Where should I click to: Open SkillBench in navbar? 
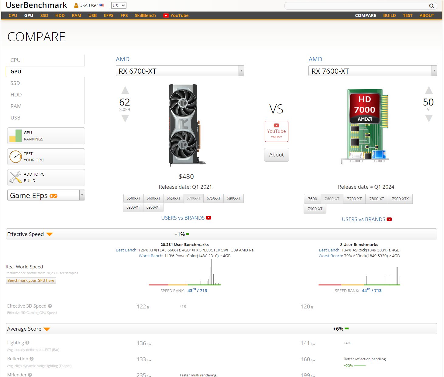(x=145, y=15)
